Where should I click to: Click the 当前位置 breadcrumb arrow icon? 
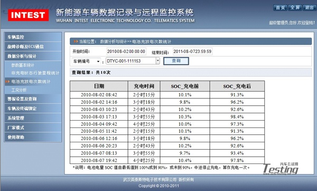76,41
